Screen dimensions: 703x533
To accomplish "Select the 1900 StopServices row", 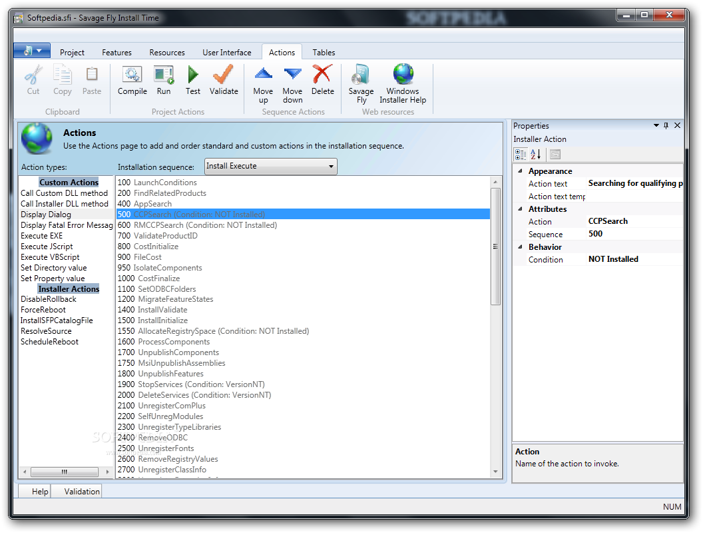I will pyautogui.click(x=303, y=384).
